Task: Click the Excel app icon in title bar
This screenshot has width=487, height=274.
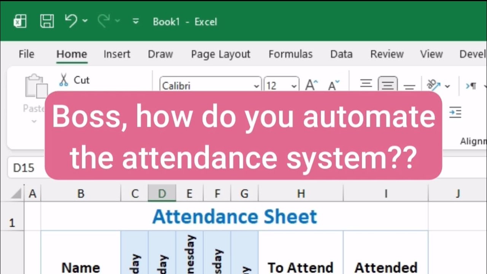Action: (19, 22)
